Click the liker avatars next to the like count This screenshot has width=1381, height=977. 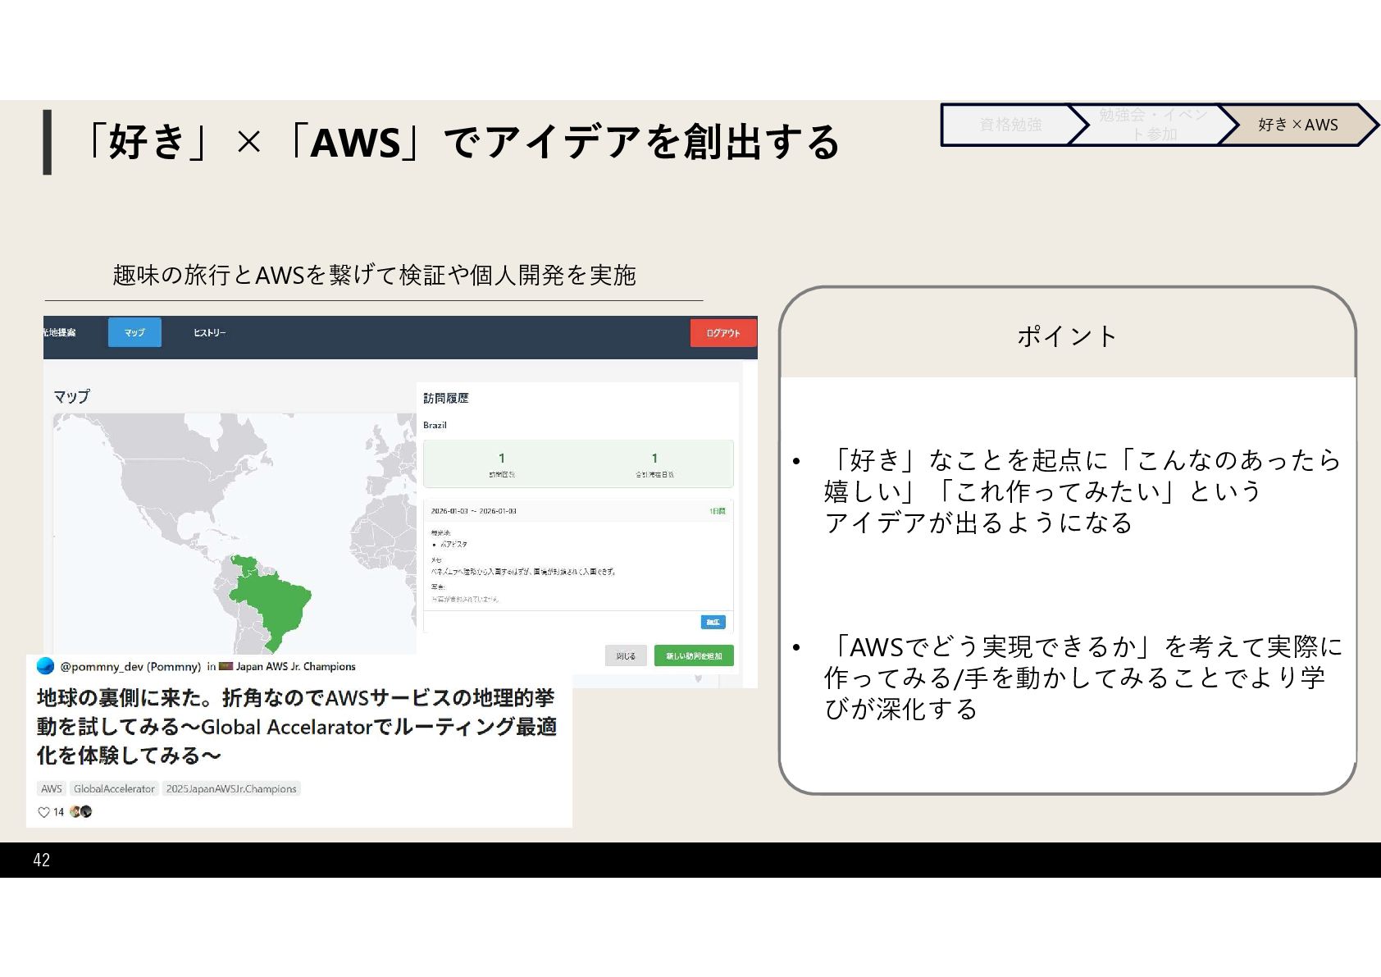pos(81,811)
